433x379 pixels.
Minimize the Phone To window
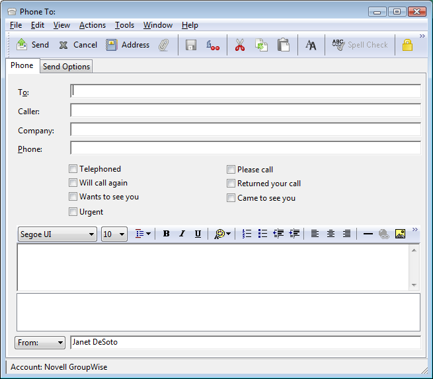[377, 12]
